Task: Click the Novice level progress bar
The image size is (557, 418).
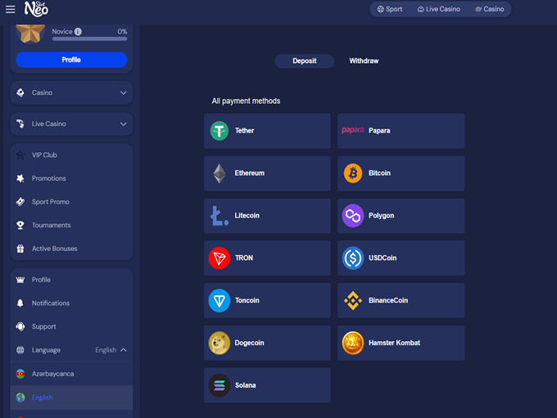Action: tap(89, 38)
